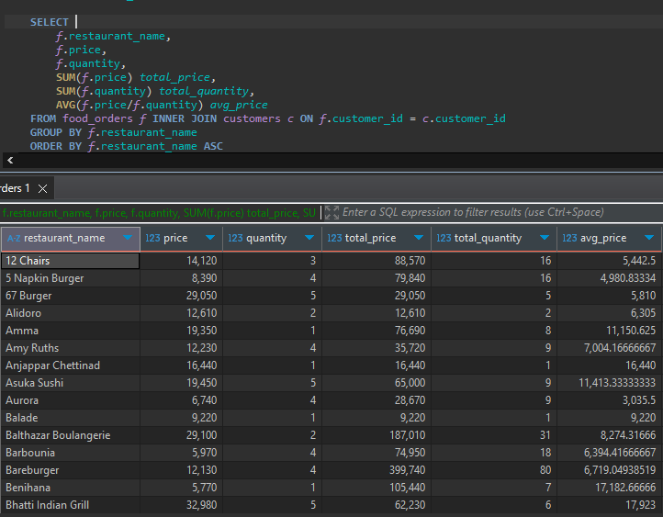Close the orders 1 result tab

(x=43, y=188)
